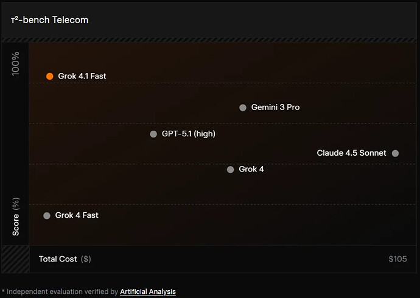Click the gray Gemini 3 Pro dot
420x298 pixels.
tap(243, 108)
